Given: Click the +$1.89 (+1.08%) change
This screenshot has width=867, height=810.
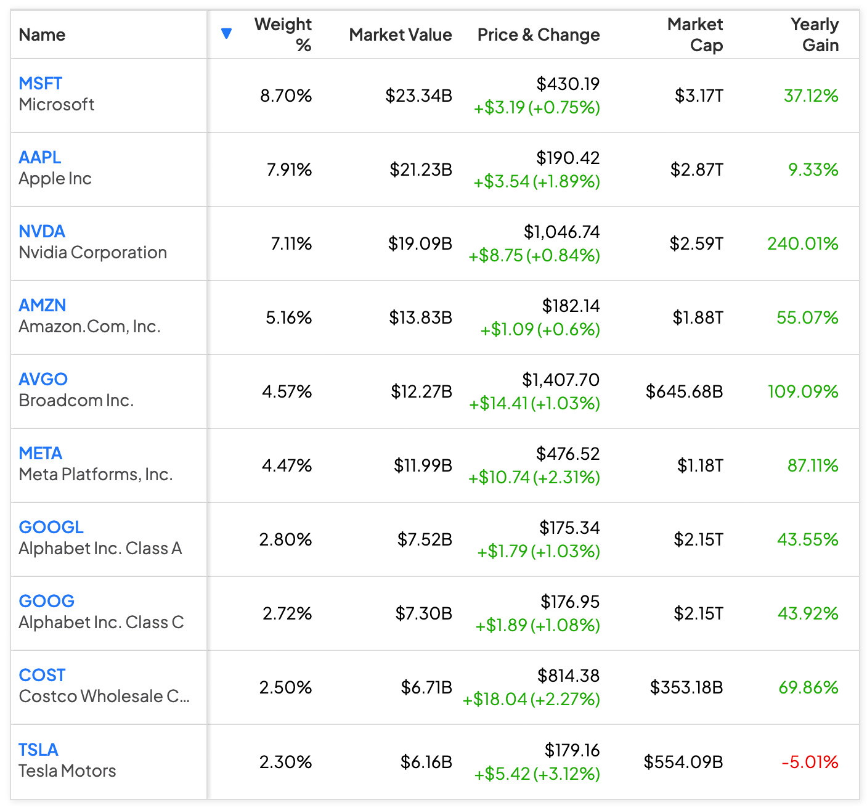Looking at the screenshot, I should click(538, 626).
